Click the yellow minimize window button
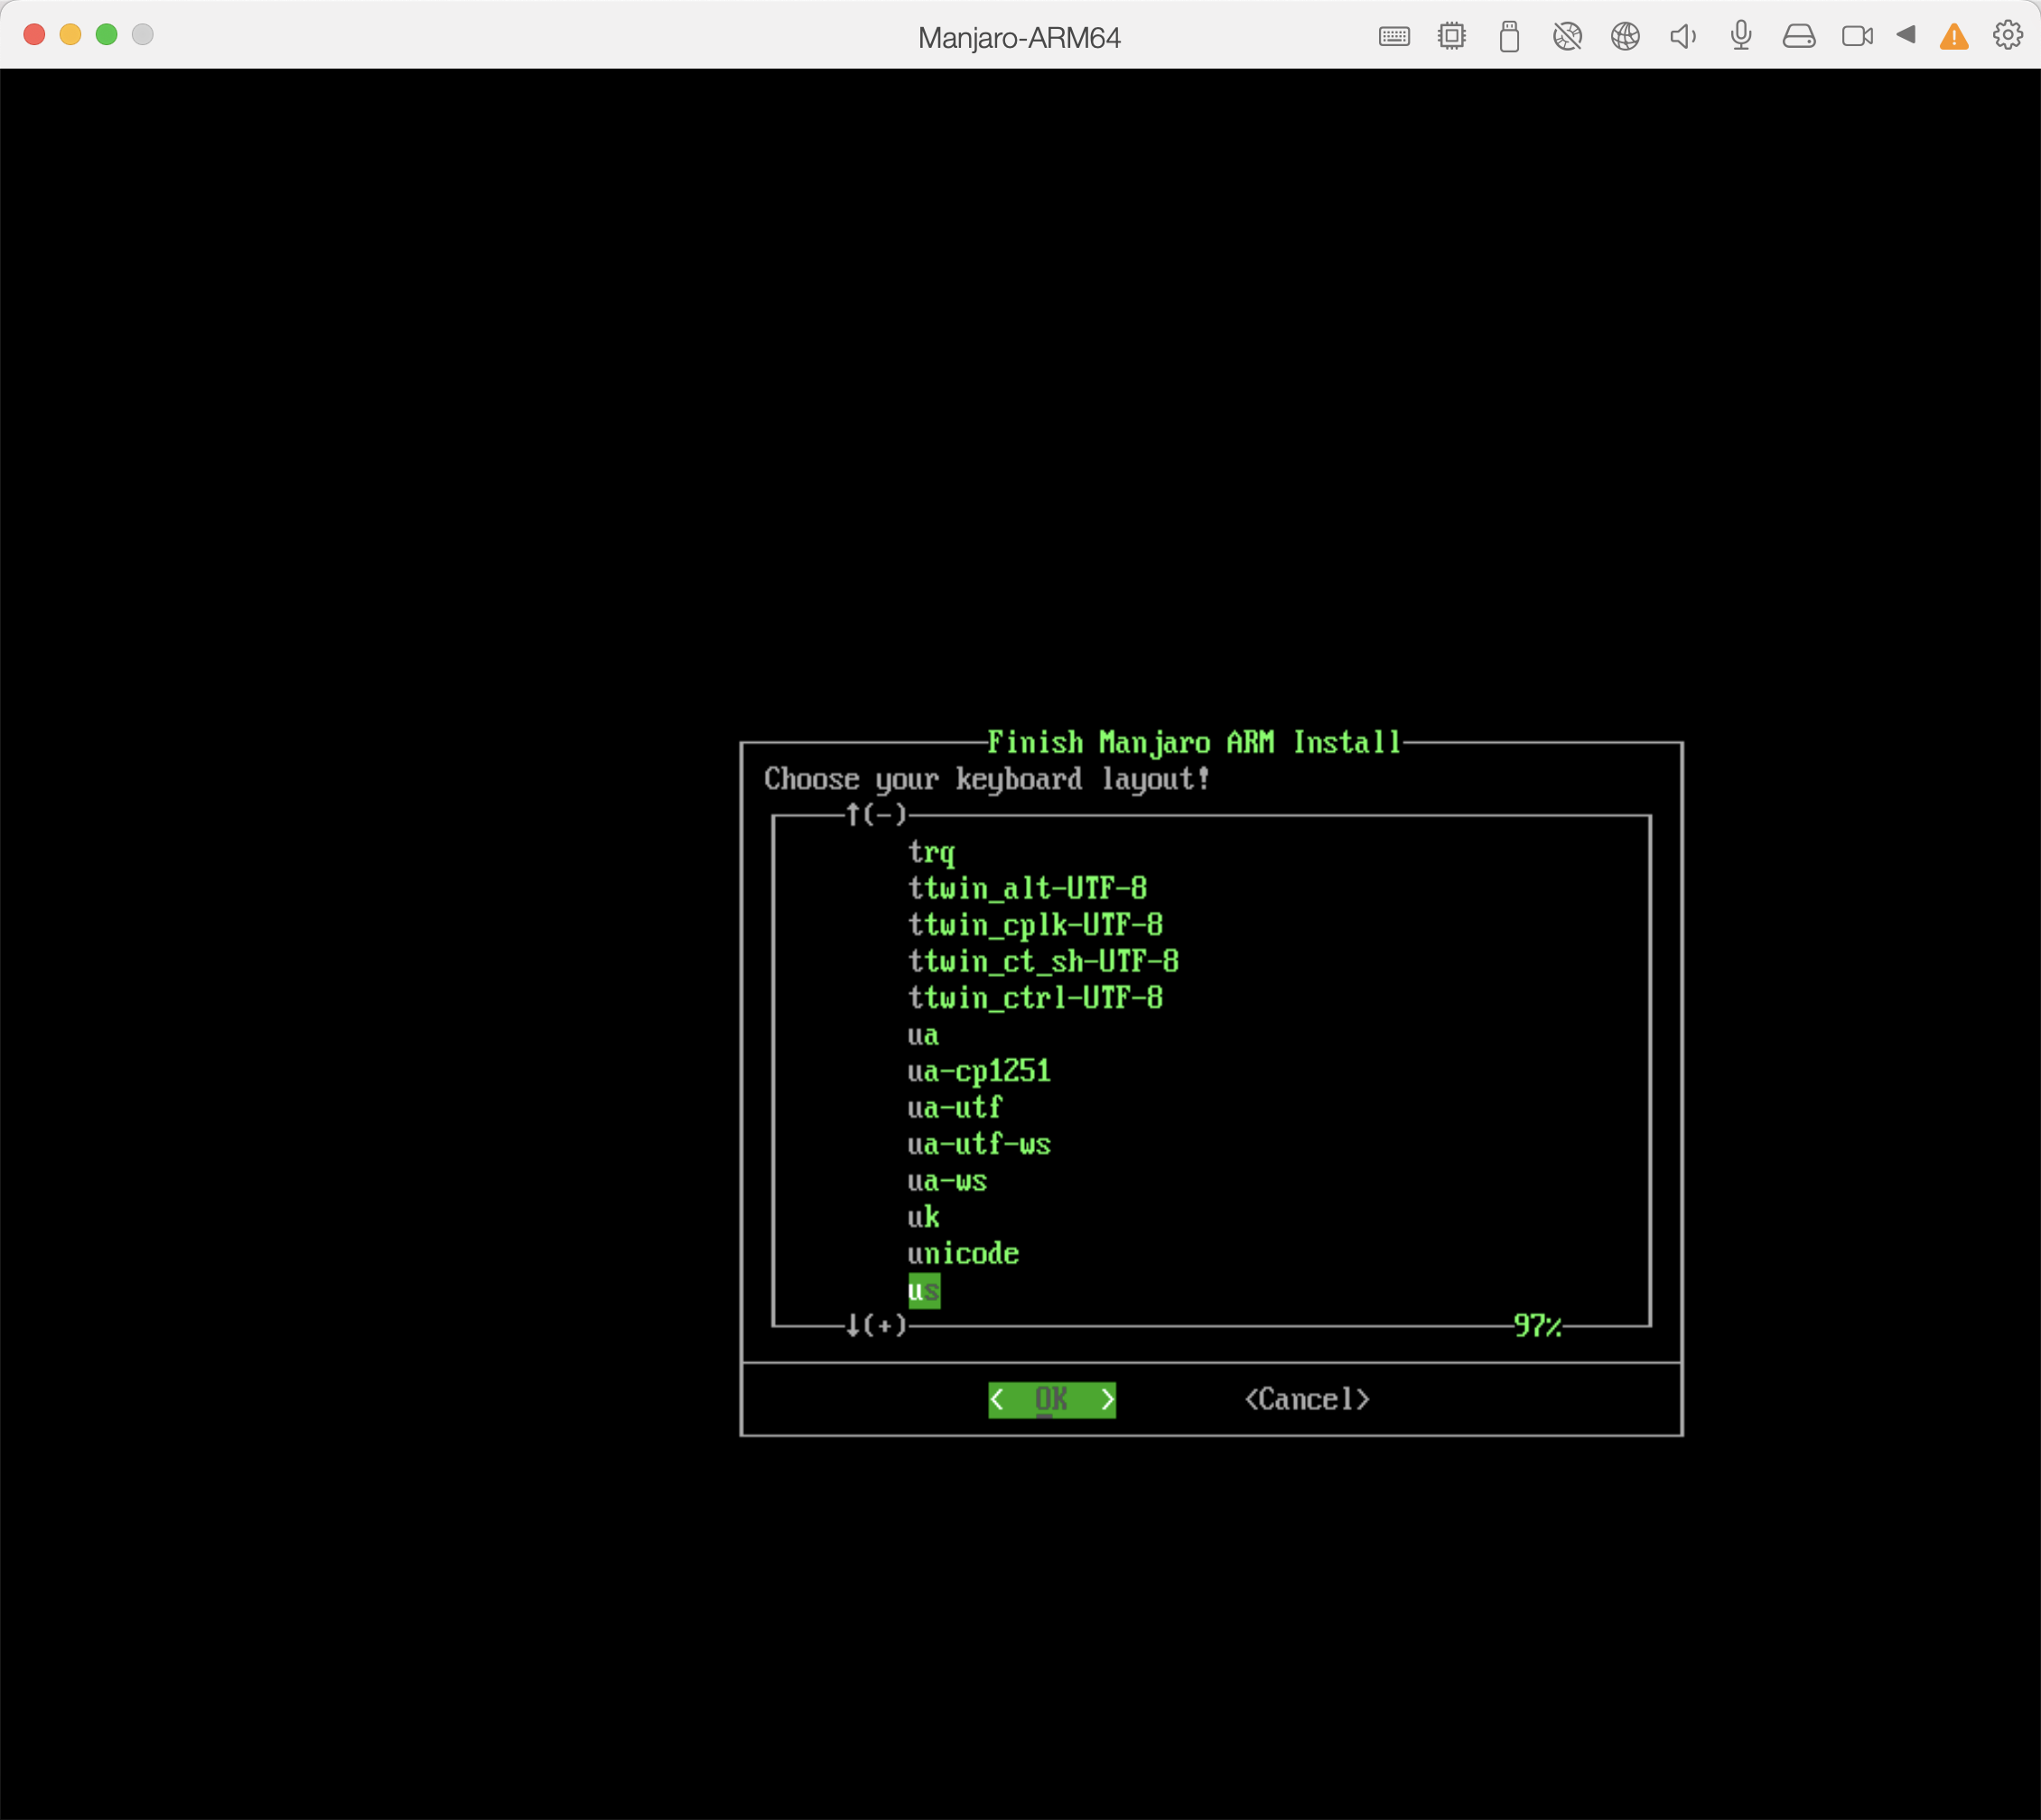This screenshot has height=1820, width=2041. 70,34
